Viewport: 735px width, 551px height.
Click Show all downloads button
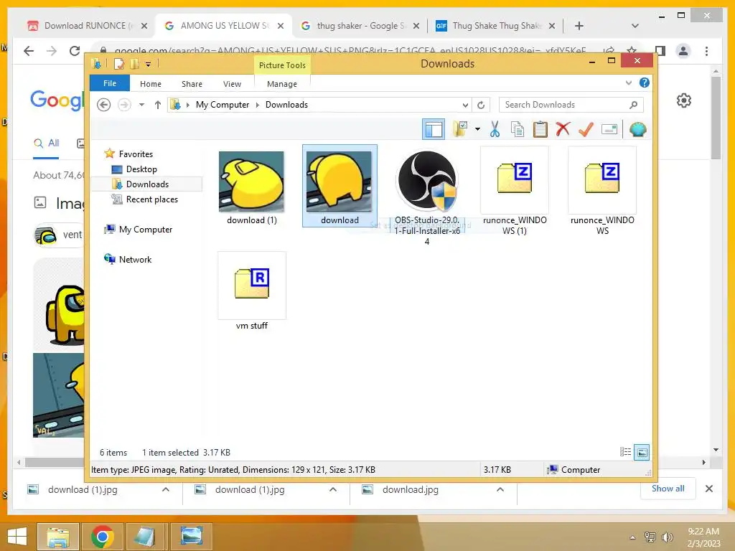point(668,489)
